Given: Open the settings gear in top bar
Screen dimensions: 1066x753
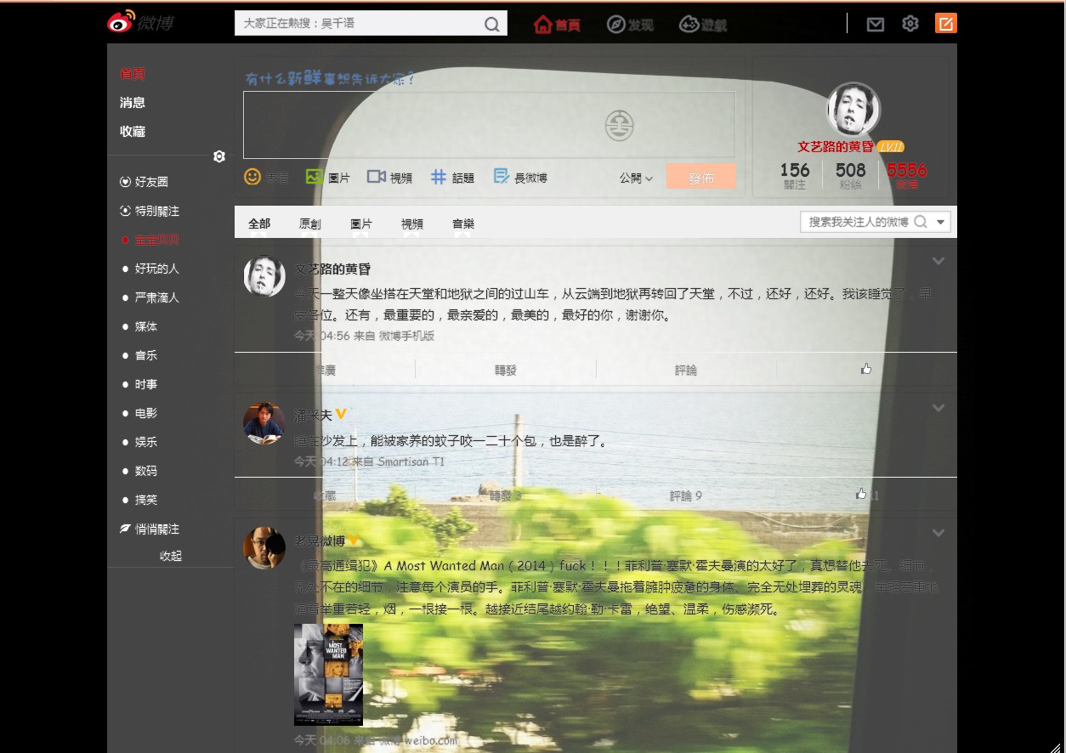Looking at the screenshot, I should (910, 23).
